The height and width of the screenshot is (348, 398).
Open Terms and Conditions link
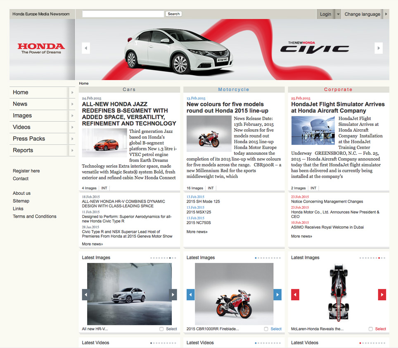[35, 216]
